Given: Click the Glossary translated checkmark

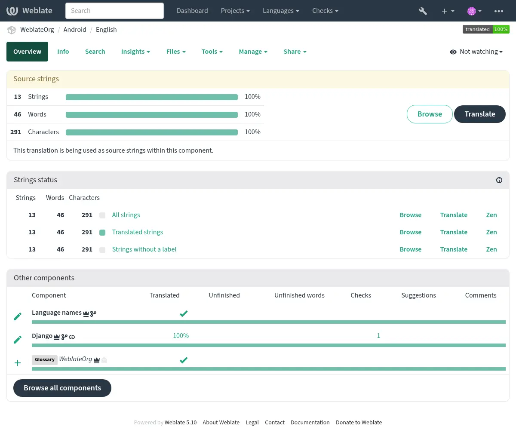Looking at the screenshot, I should tap(184, 360).
